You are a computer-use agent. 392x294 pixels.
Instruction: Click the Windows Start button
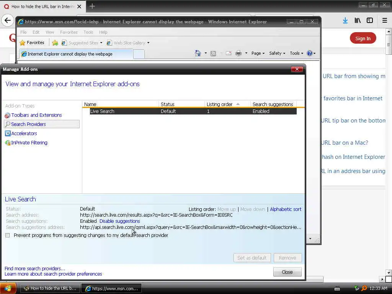(x=8, y=288)
